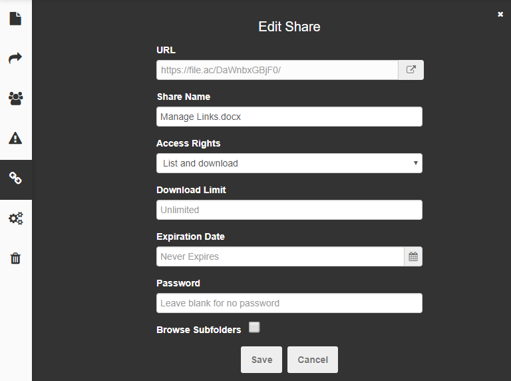This screenshot has width=511, height=381.
Task: Enable the Browse Subfolders checkbox
Action: coord(254,327)
